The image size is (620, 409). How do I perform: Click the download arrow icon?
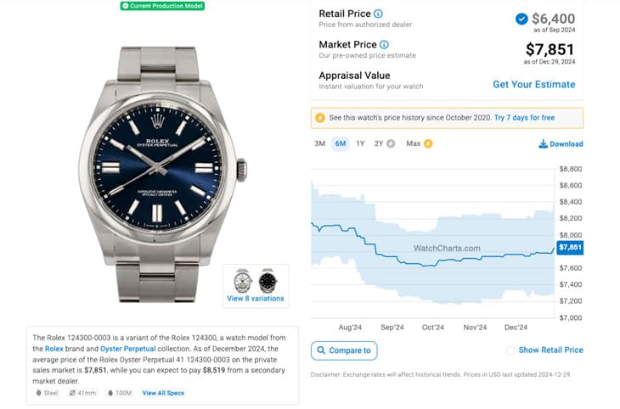click(x=544, y=144)
